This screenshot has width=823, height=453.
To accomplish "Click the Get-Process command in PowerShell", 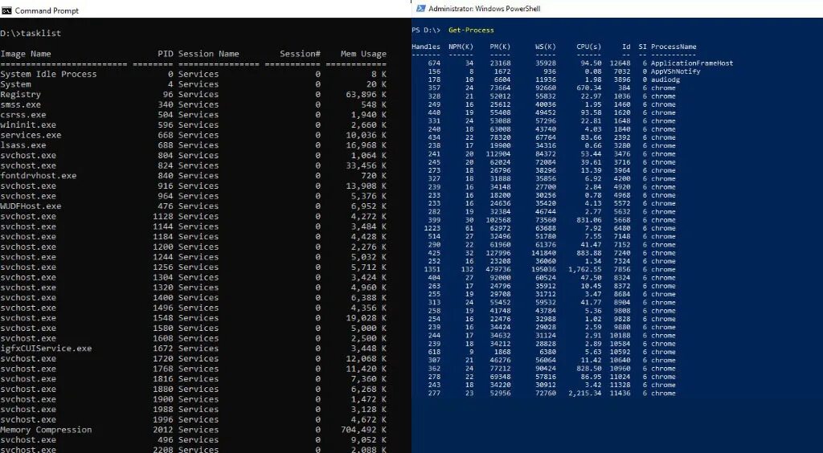I will (471, 30).
